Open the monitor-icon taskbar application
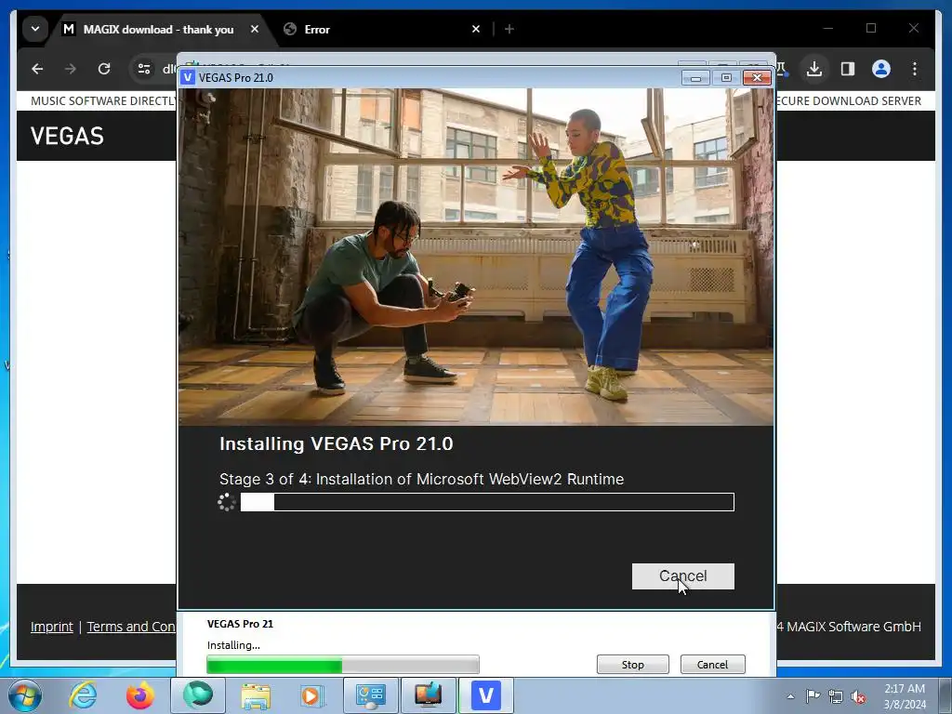The height and width of the screenshot is (714, 952). click(428, 695)
